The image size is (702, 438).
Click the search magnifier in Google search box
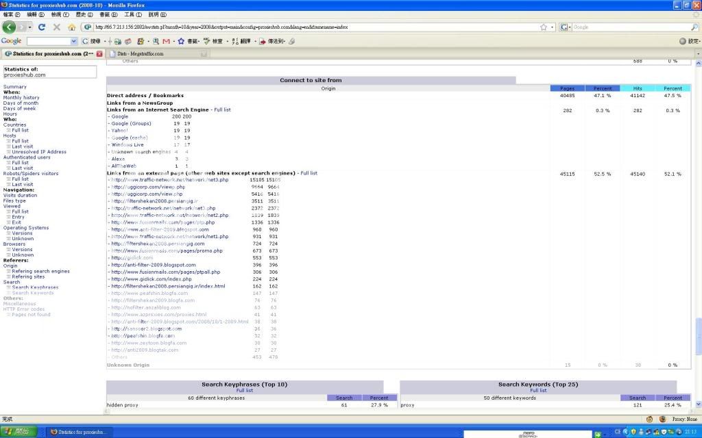[694, 27]
